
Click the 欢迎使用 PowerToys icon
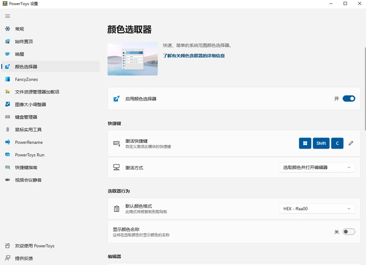pos(7,246)
